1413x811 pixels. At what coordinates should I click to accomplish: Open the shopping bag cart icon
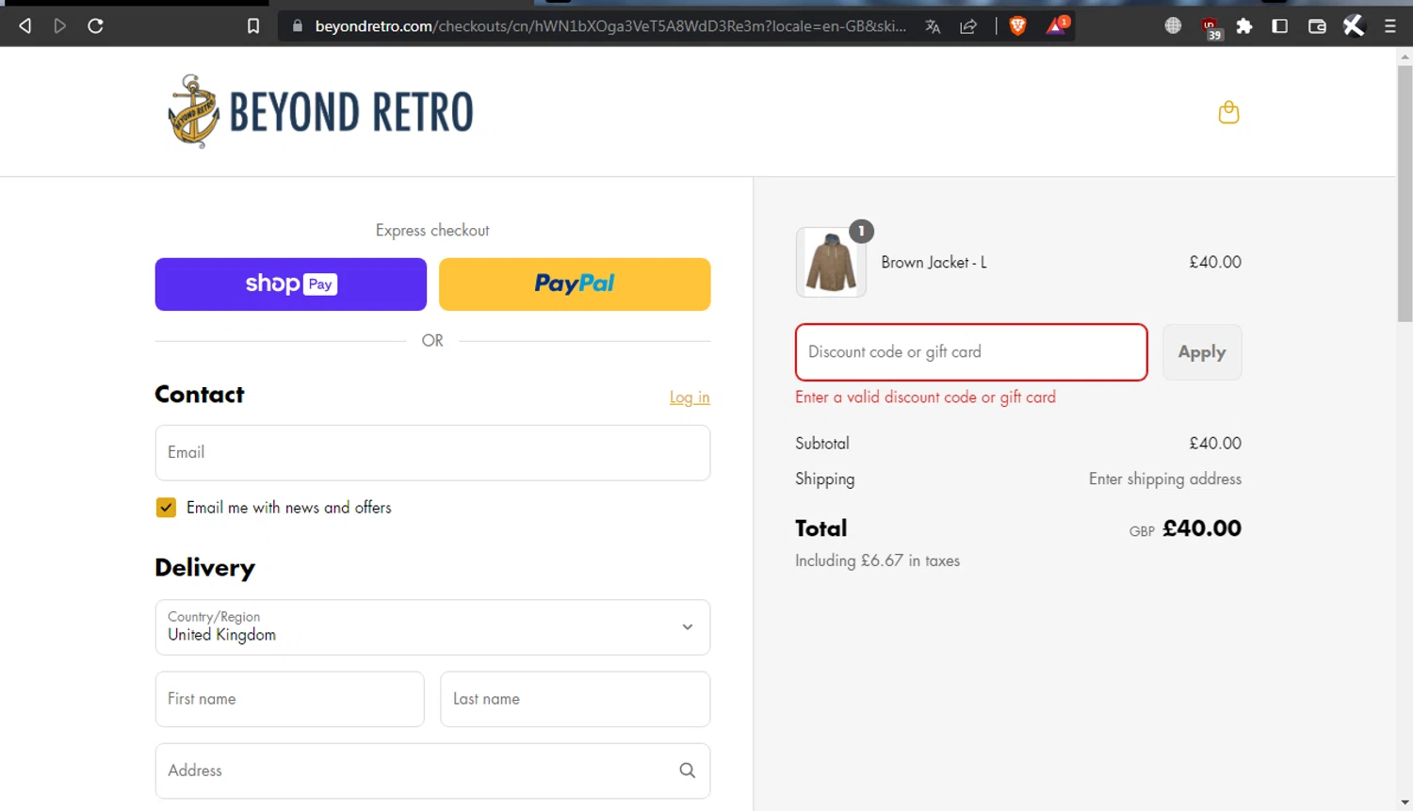pos(1228,112)
